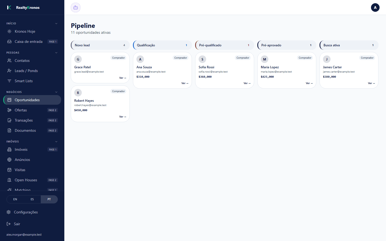Click the 11 oportunidades ativas subtitle

point(91,32)
